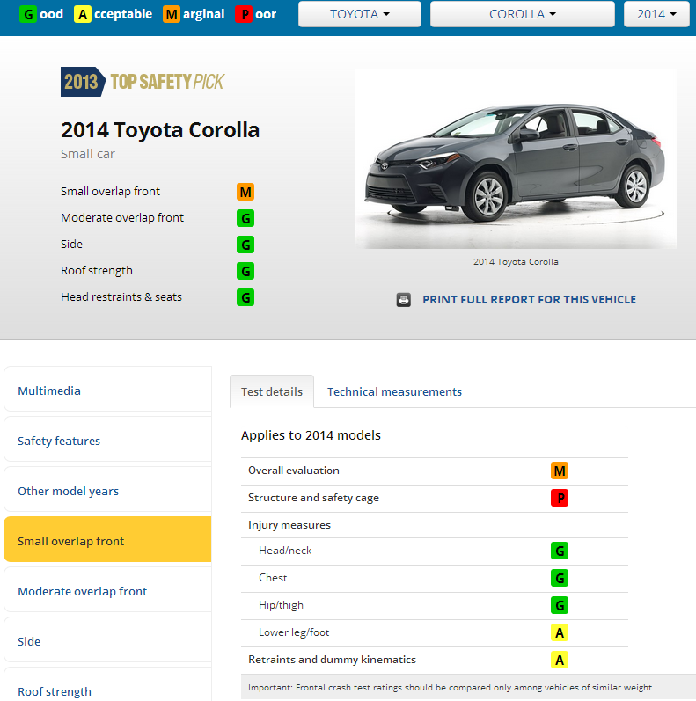Click the red Poor legend swatch
This screenshot has width=696, height=701.
(244, 14)
